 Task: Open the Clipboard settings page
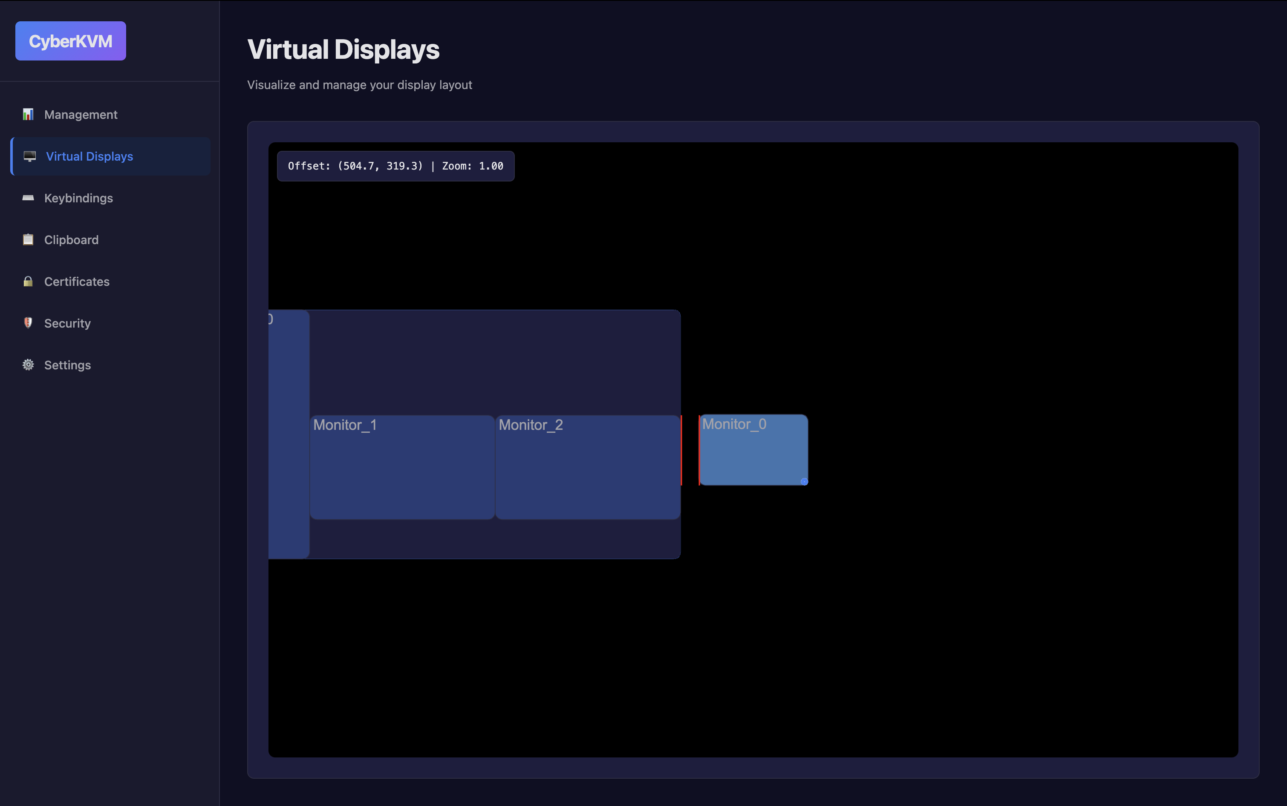coord(71,239)
